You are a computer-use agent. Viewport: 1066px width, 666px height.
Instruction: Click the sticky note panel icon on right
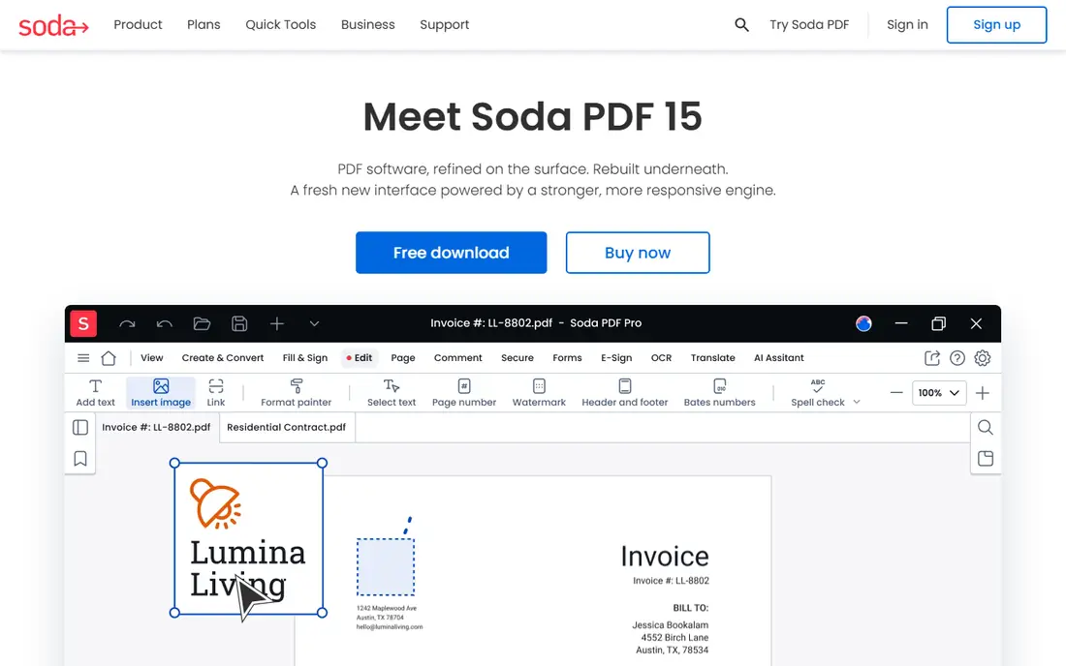(x=986, y=459)
